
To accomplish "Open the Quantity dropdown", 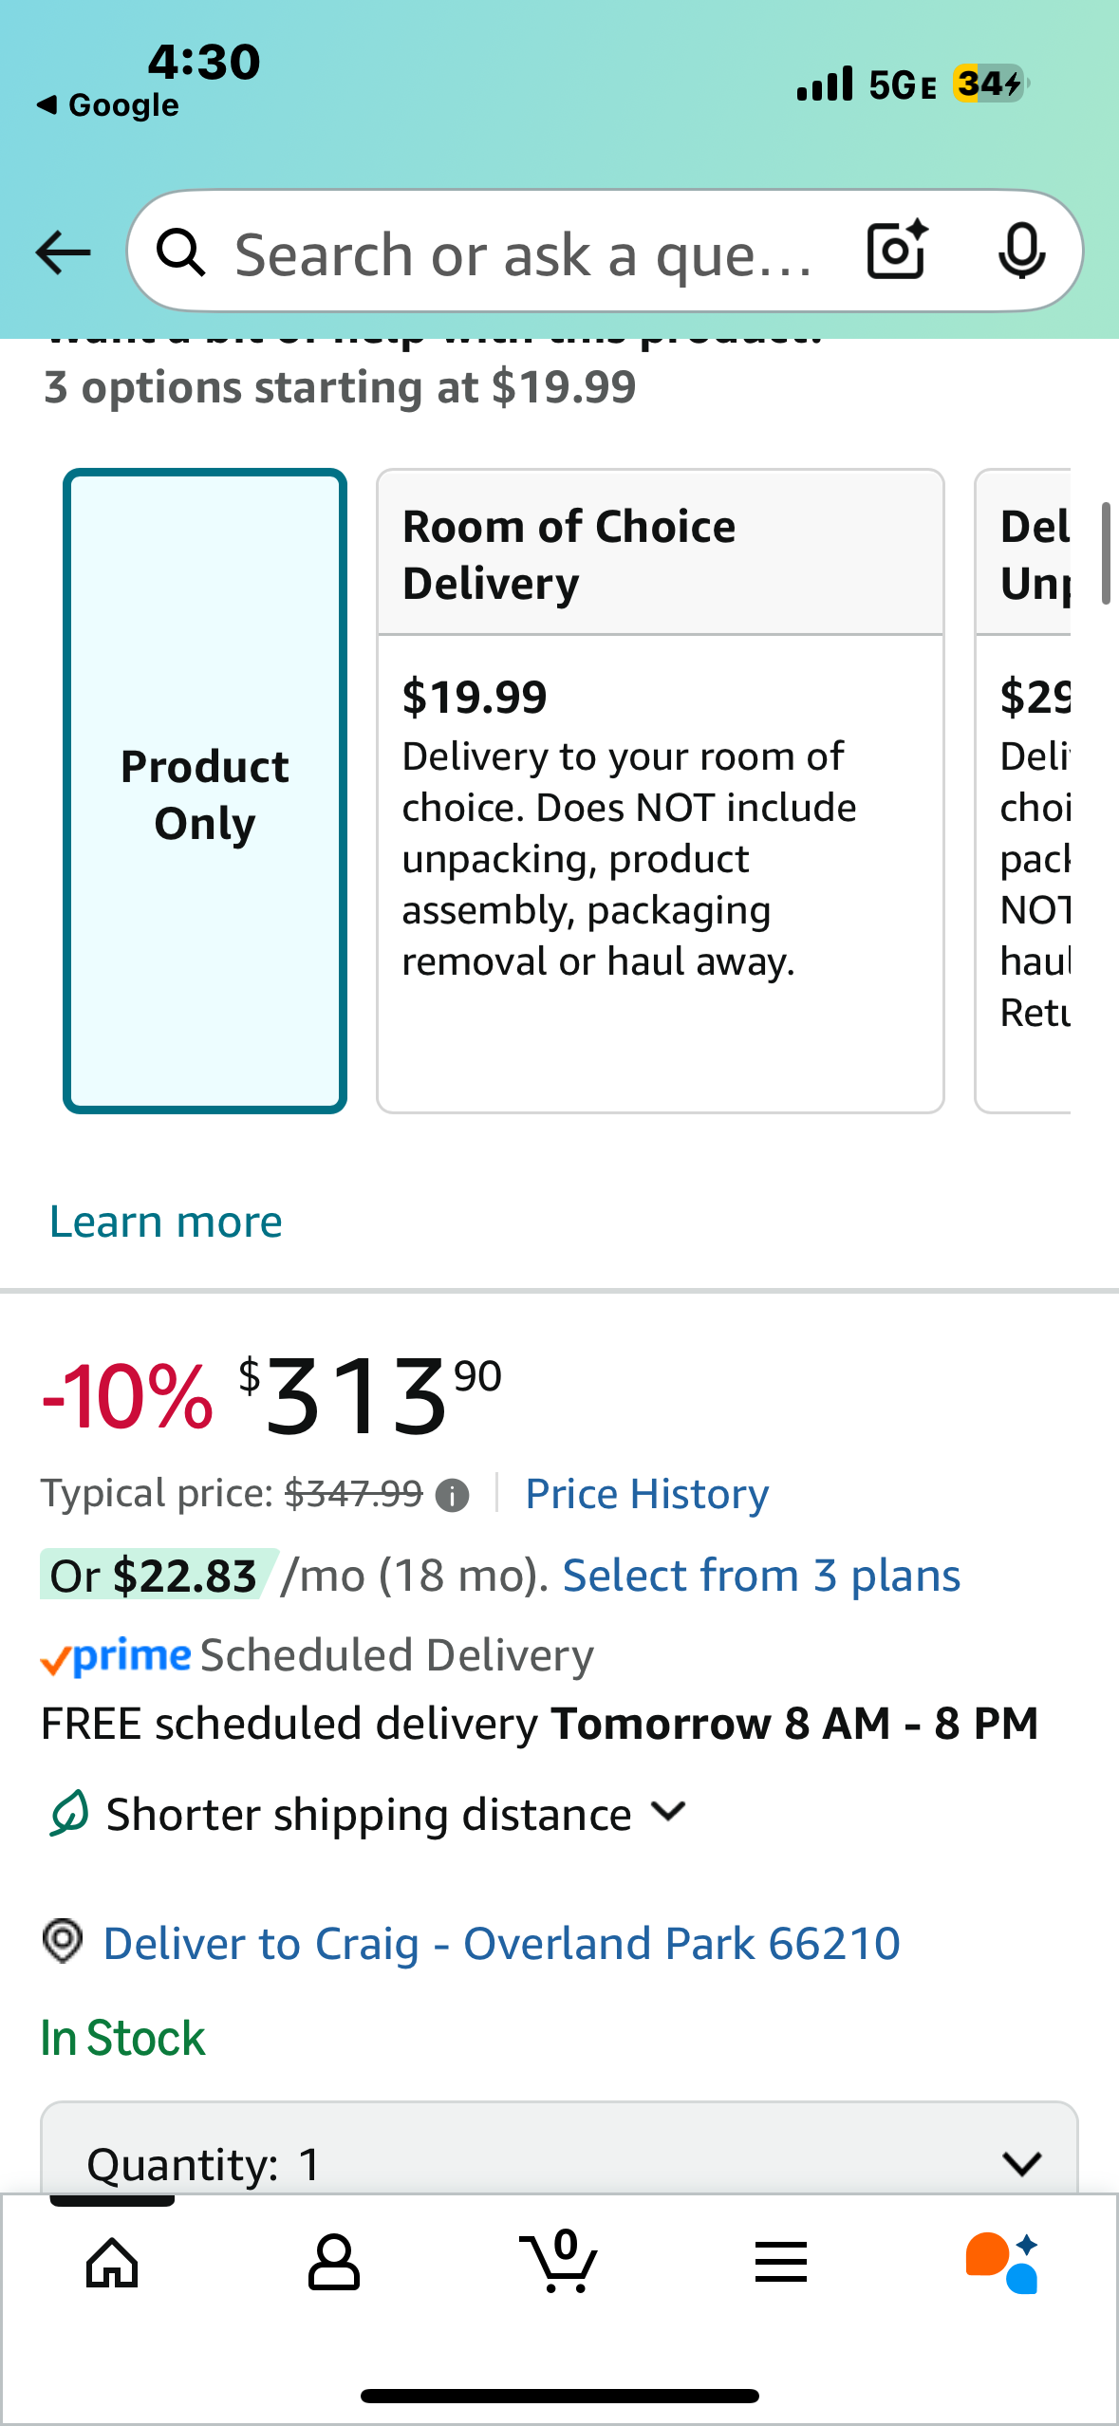I will coord(560,2162).
